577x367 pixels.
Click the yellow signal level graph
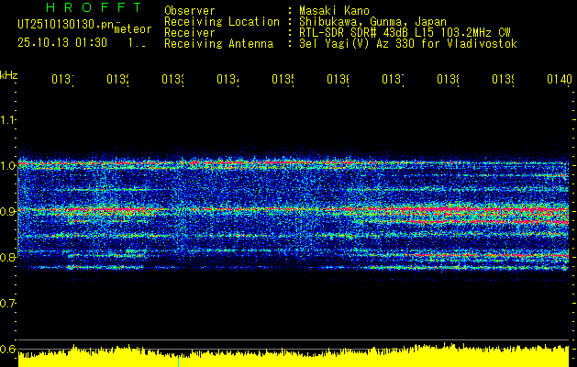pyautogui.click(x=294, y=356)
